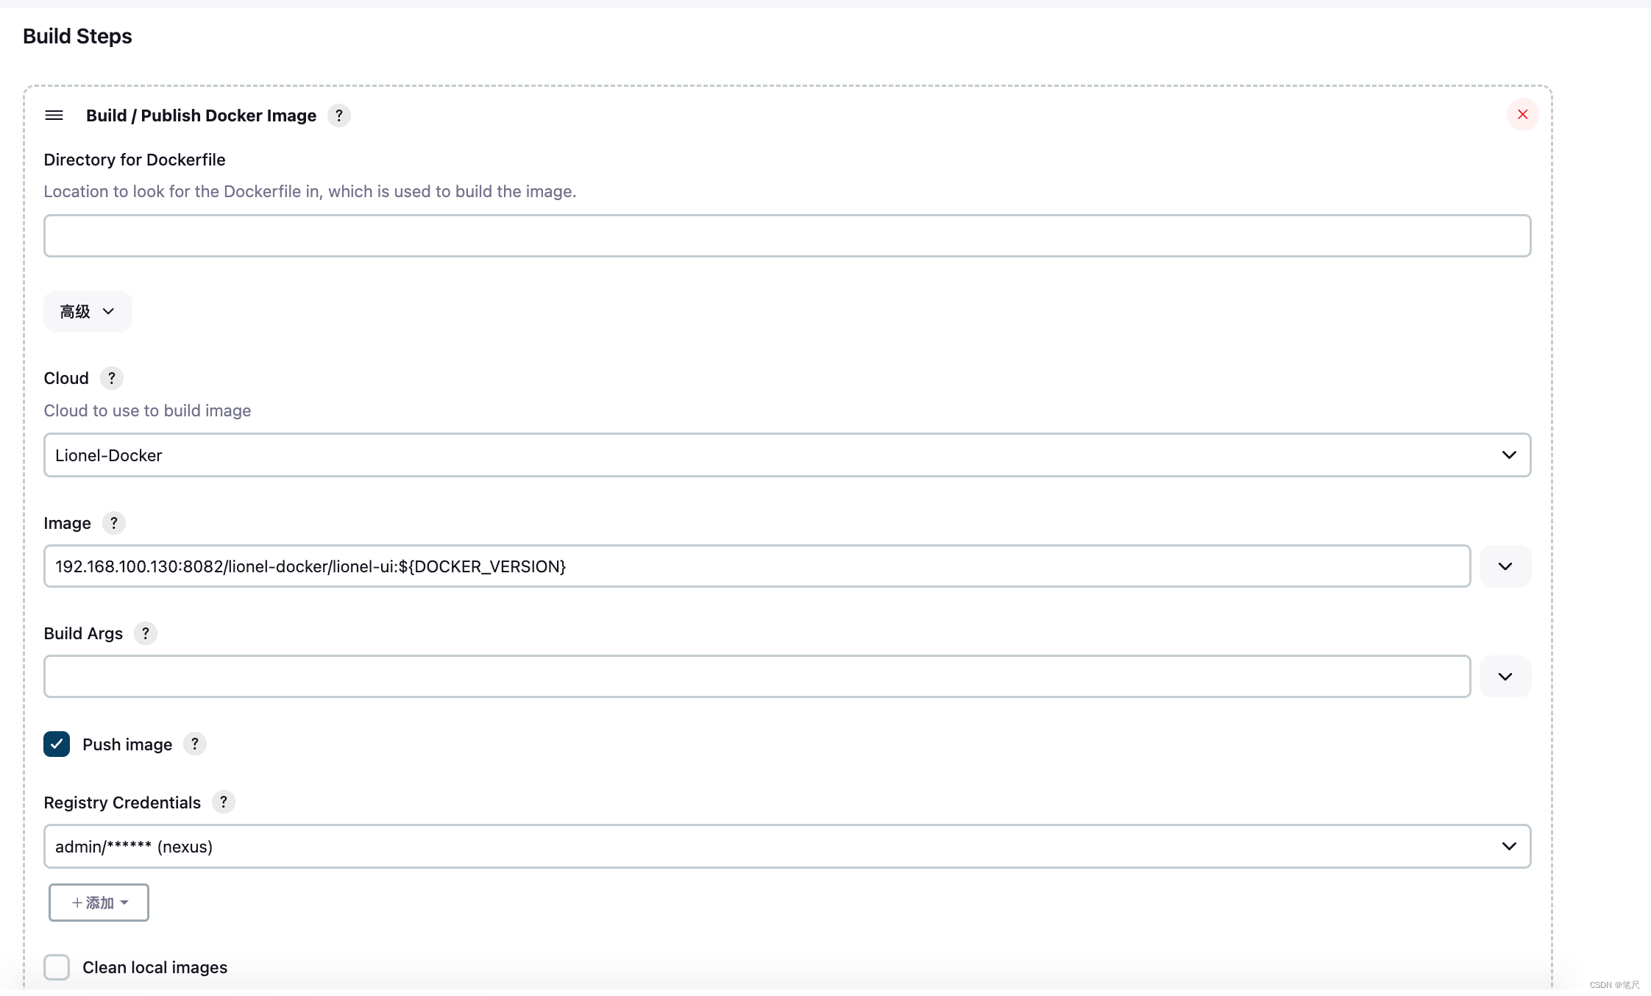
Task: Click the question mark icon next to Image
Action: [114, 523]
